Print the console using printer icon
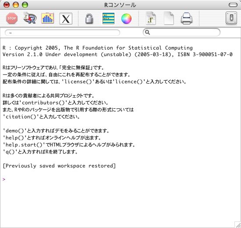Viewport: 241px width, 228px height. tap(187, 18)
